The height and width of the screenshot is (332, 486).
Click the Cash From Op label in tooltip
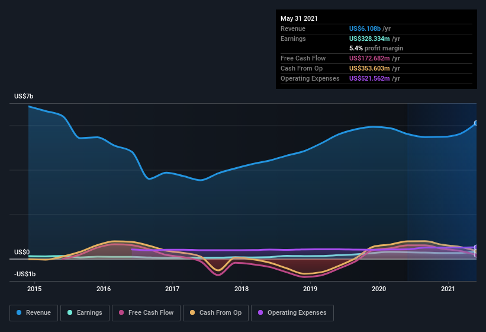tap(301, 68)
